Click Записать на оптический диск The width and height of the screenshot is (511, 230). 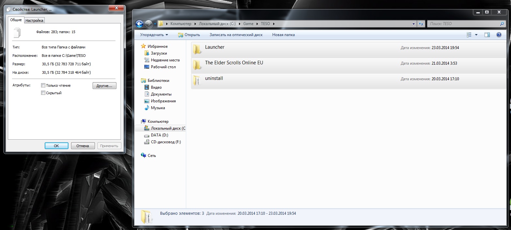coord(236,35)
